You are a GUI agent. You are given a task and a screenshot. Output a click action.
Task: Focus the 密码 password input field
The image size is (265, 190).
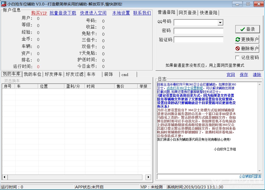point(199,31)
